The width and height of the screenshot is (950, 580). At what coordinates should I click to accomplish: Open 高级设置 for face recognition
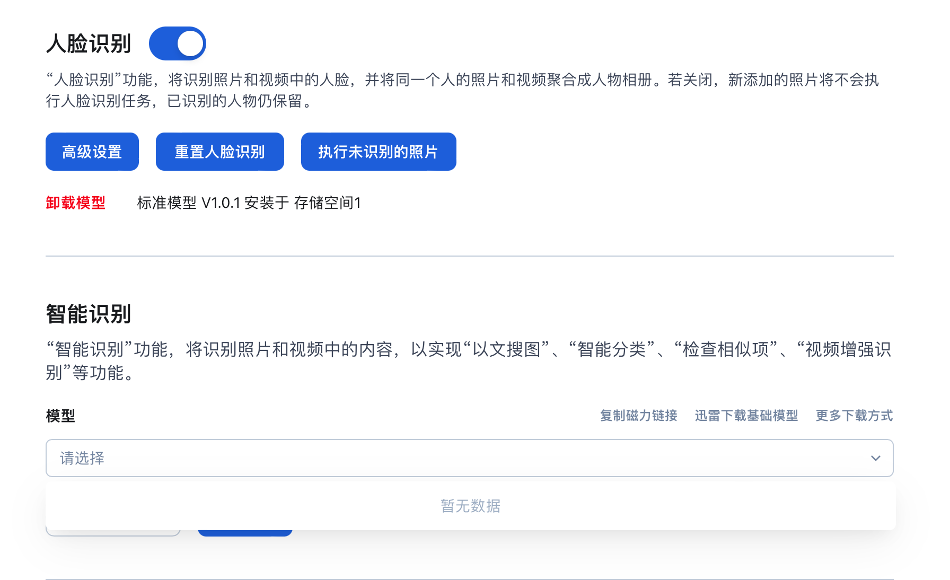[92, 152]
